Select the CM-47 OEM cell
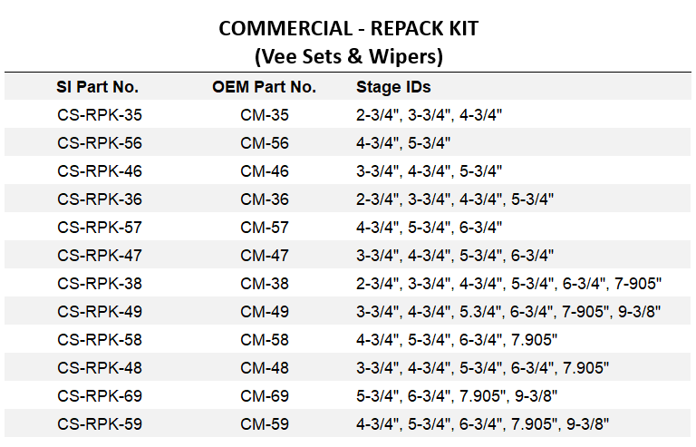The image size is (696, 447). pyautogui.click(x=265, y=256)
